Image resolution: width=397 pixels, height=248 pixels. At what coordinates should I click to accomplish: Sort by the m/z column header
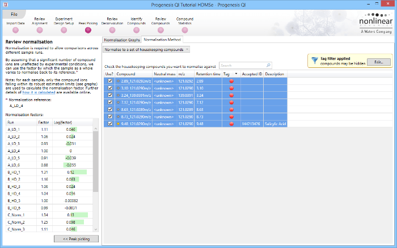coord(185,74)
